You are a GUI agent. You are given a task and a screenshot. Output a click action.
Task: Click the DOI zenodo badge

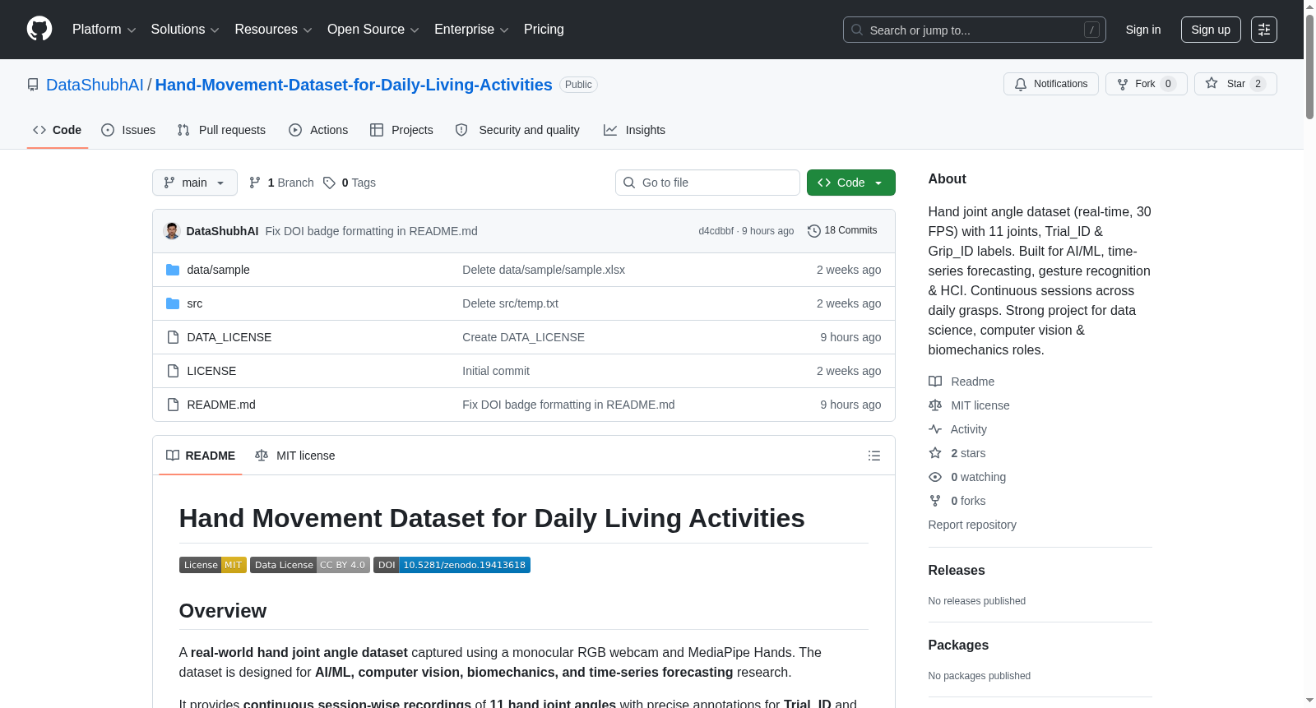pyautogui.click(x=452, y=565)
